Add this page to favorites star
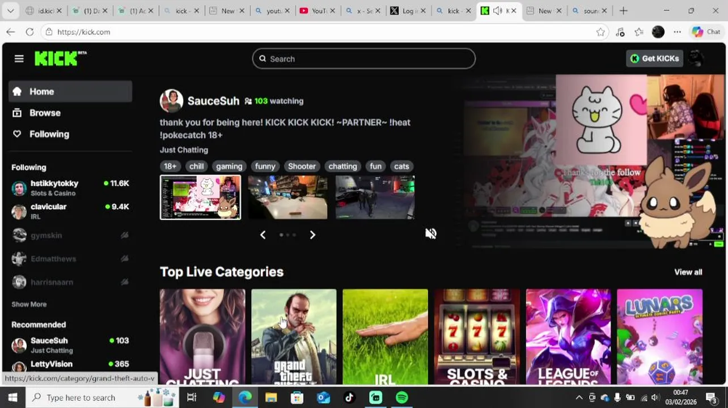Viewport: 728px width, 408px height. pyautogui.click(x=600, y=32)
